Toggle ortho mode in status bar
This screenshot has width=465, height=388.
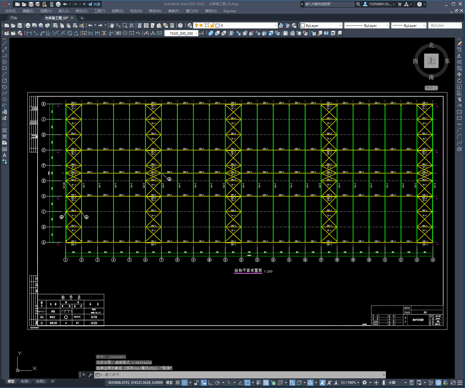[x=211, y=383]
